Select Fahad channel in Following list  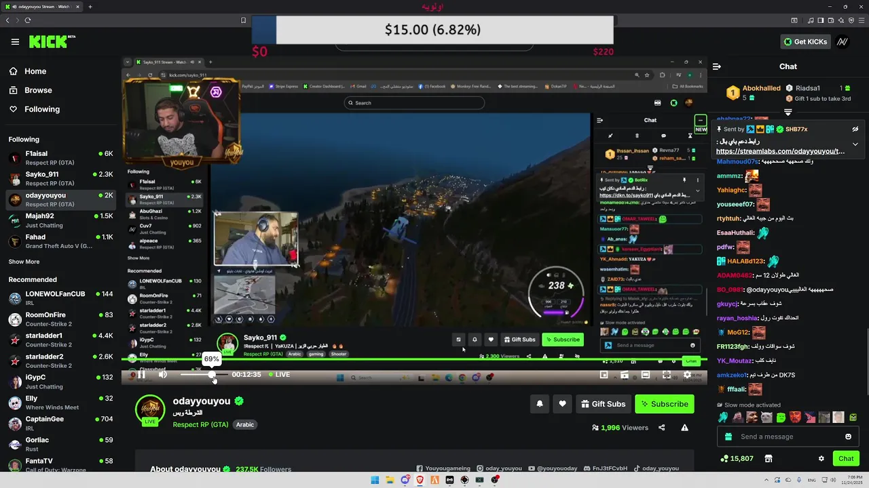(60, 241)
